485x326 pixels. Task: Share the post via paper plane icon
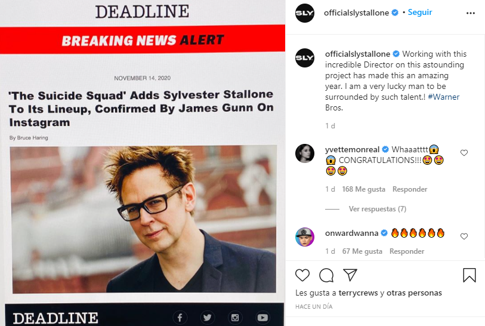pyautogui.click(x=350, y=275)
